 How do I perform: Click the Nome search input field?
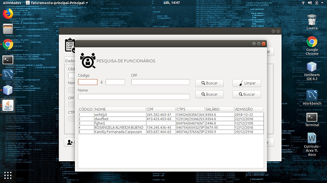pos(134,97)
